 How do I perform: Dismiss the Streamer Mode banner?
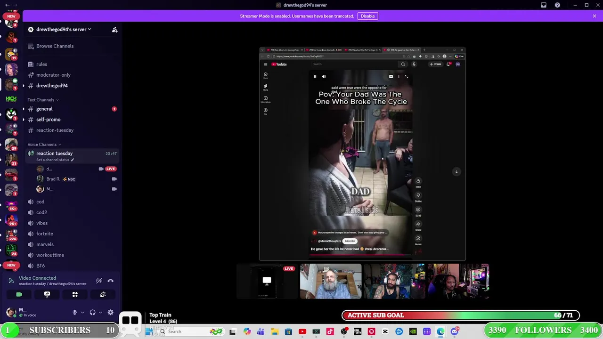[x=594, y=16]
